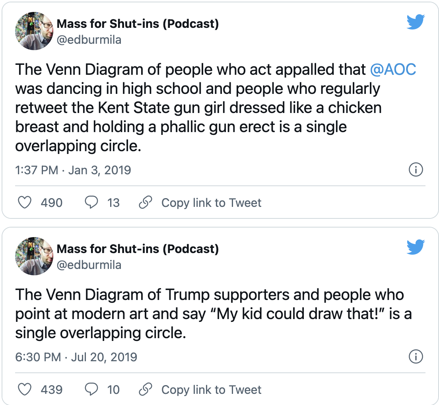The height and width of the screenshot is (405, 439).
Task: Open the profile avatar in second tweet
Action: [x=34, y=256]
